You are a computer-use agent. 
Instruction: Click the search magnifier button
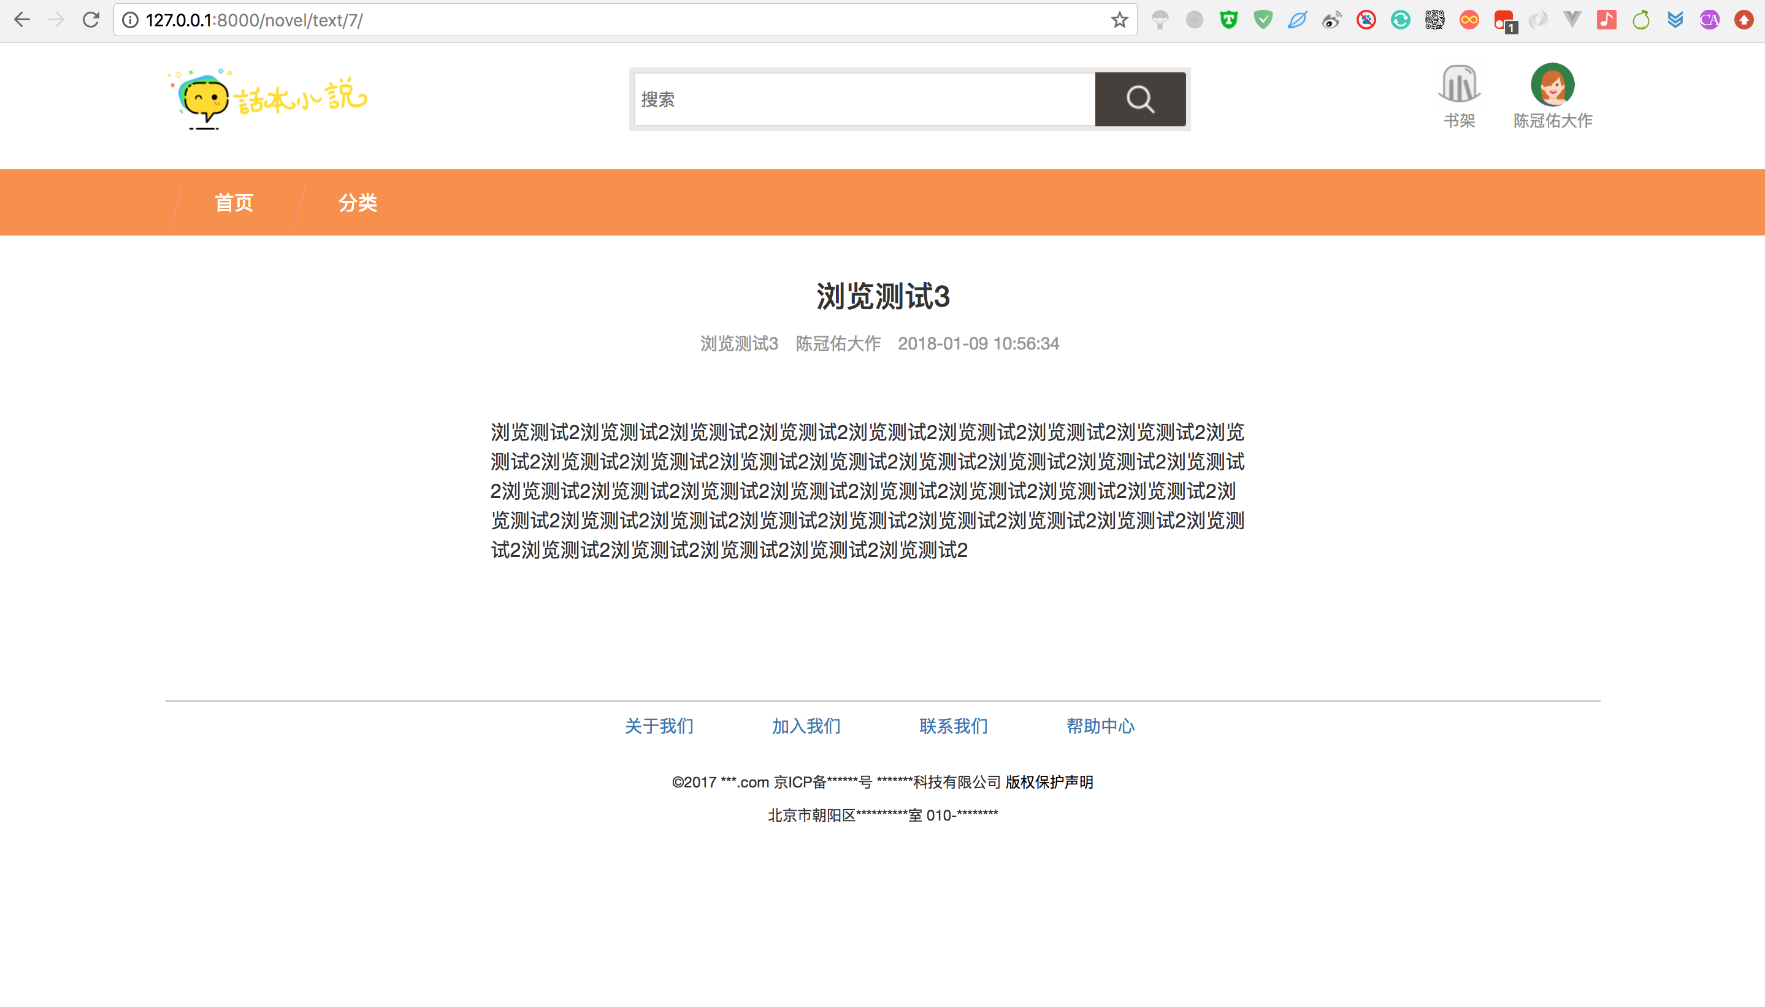[x=1140, y=99]
